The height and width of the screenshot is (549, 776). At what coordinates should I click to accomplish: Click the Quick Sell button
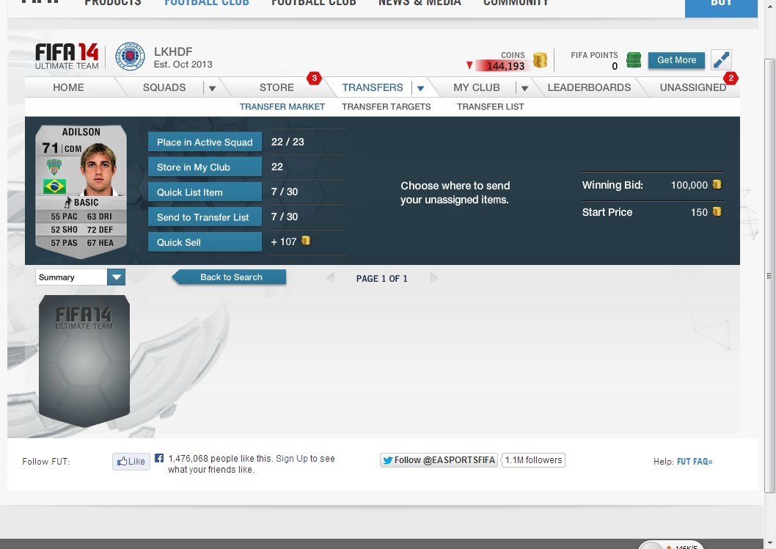click(205, 242)
